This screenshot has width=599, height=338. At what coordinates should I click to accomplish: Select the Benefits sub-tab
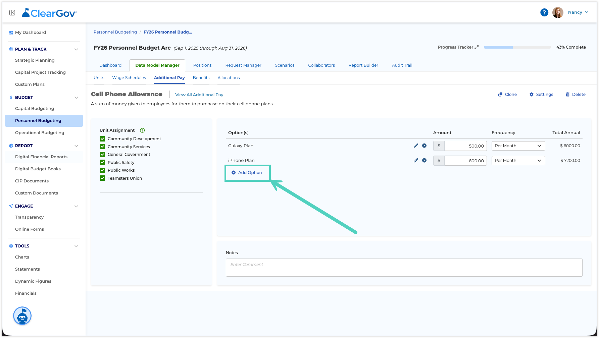pyautogui.click(x=201, y=78)
